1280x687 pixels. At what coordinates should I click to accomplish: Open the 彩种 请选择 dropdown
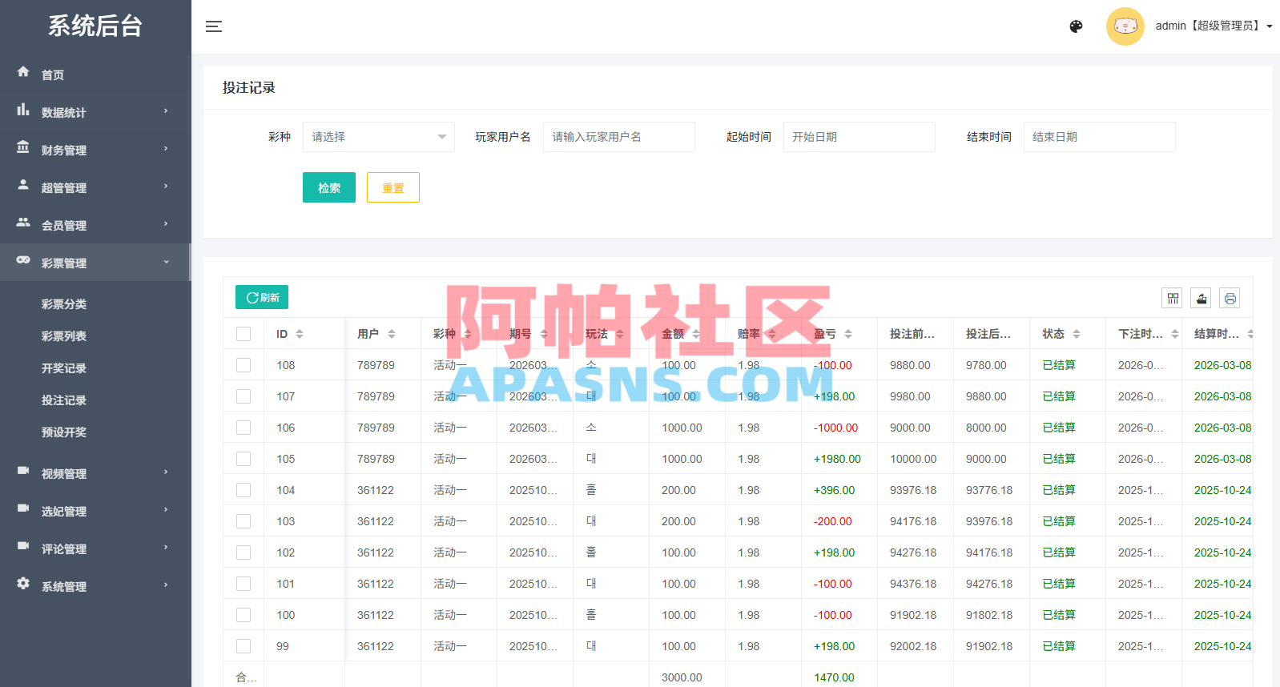379,137
